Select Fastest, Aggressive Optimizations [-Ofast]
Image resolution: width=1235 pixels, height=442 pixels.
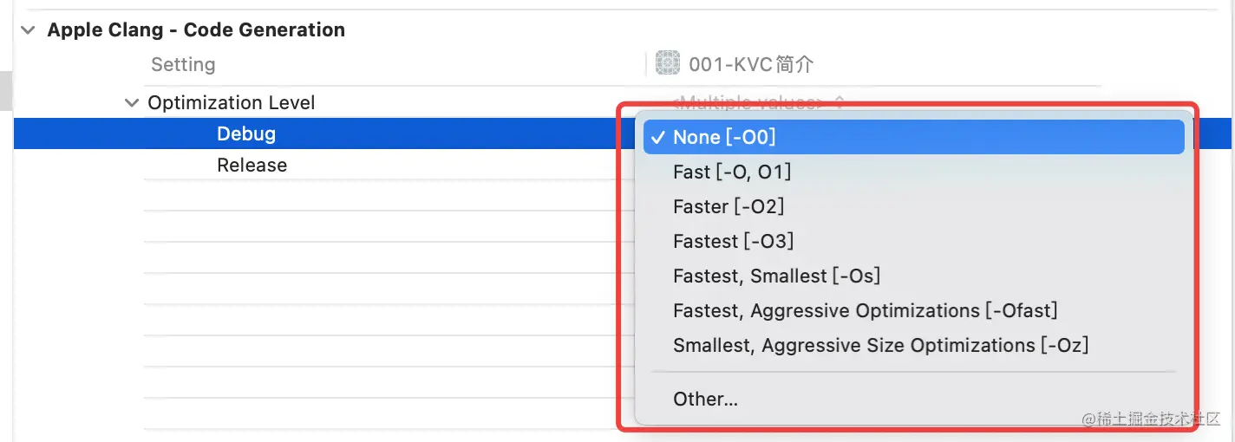pos(865,311)
